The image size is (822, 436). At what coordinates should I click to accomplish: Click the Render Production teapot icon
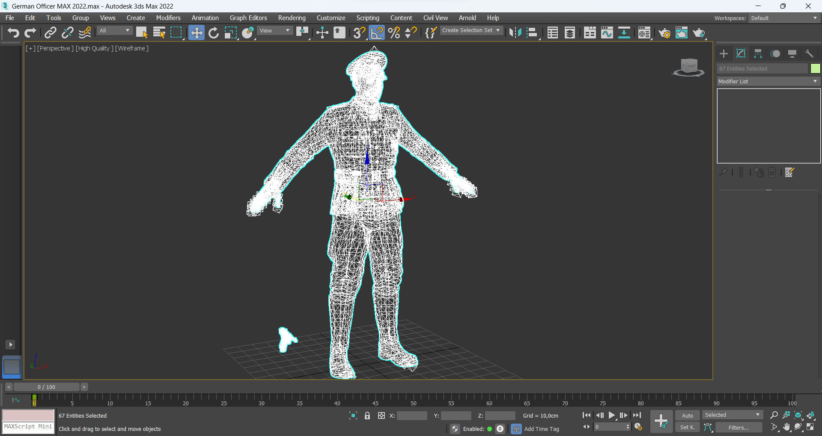click(699, 33)
